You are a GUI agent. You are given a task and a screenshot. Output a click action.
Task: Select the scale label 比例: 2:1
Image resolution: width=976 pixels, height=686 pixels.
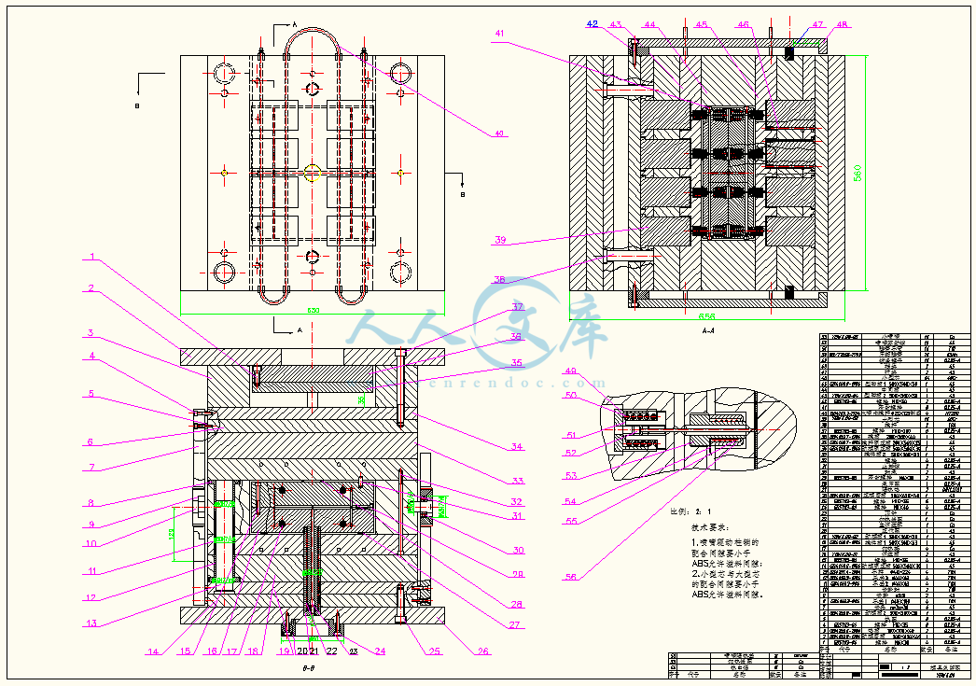[x=690, y=511]
